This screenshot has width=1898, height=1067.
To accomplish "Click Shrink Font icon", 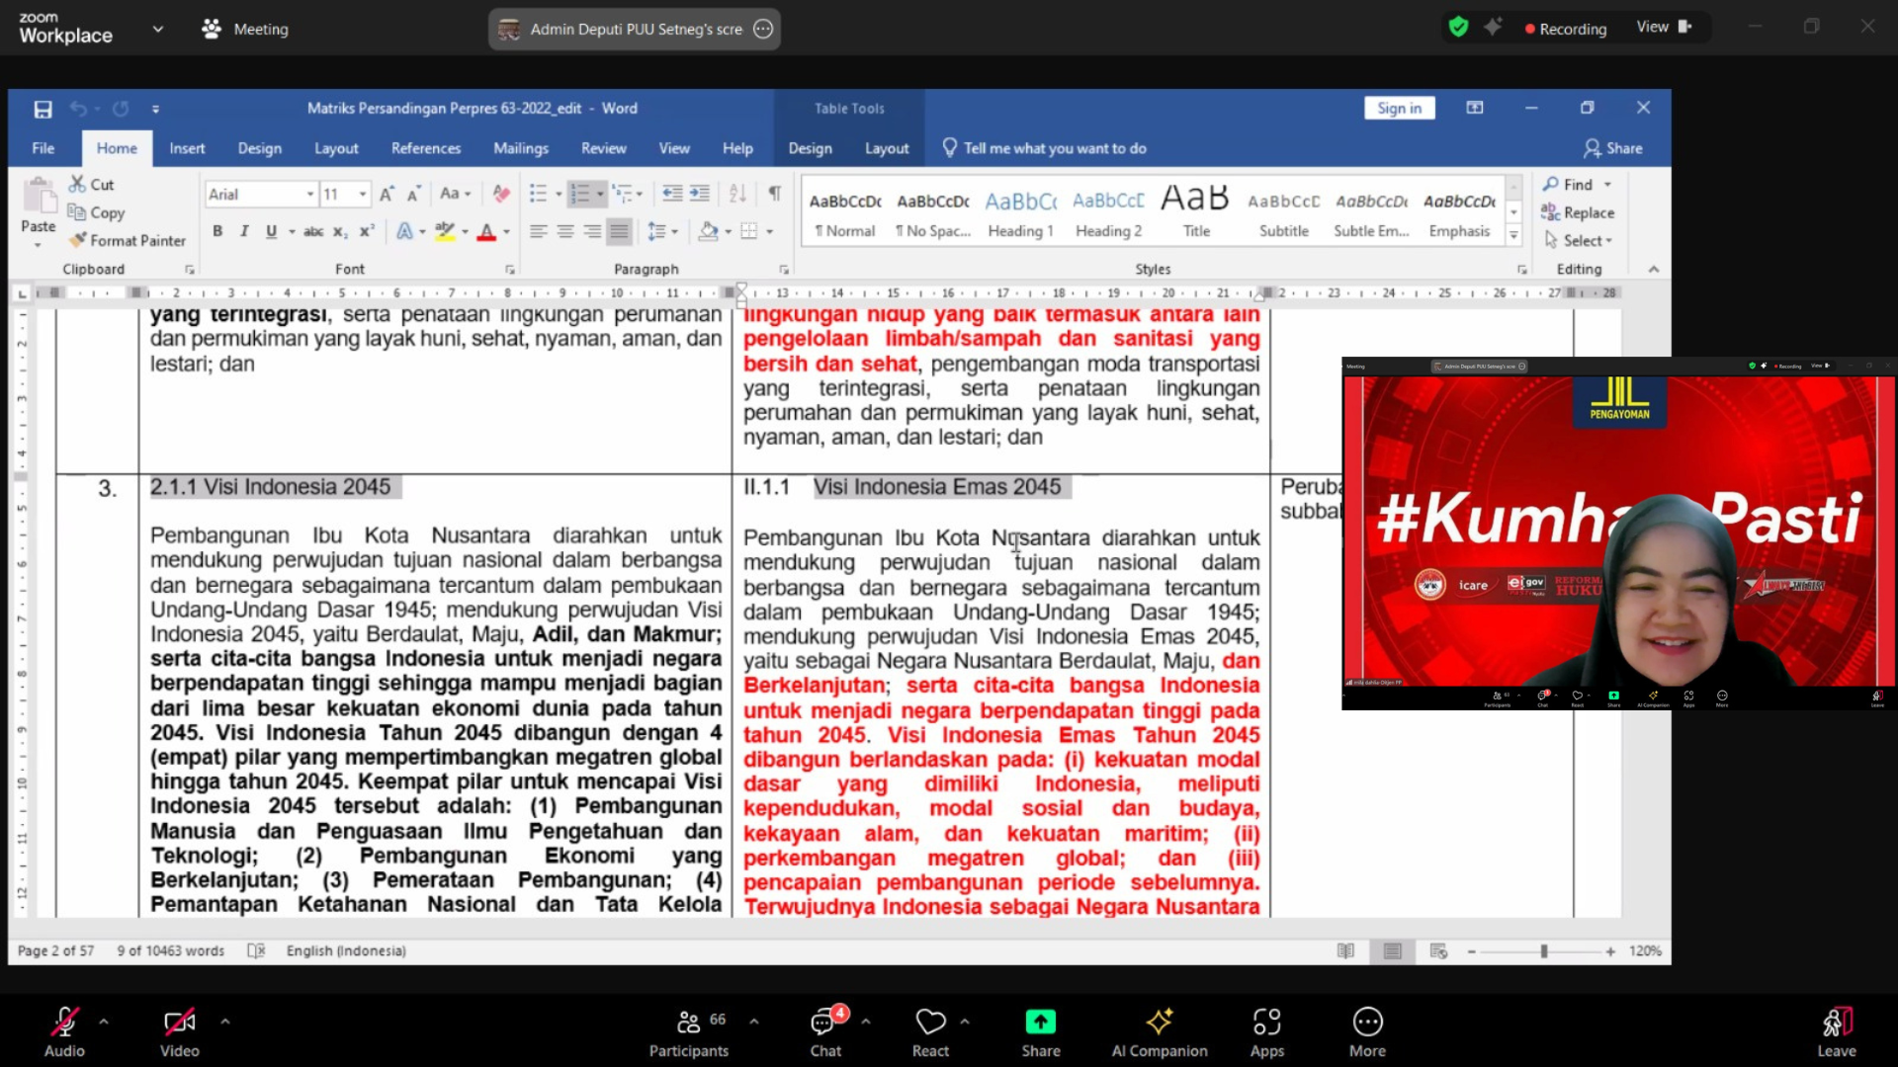I will pyautogui.click(x=413, y=194).
